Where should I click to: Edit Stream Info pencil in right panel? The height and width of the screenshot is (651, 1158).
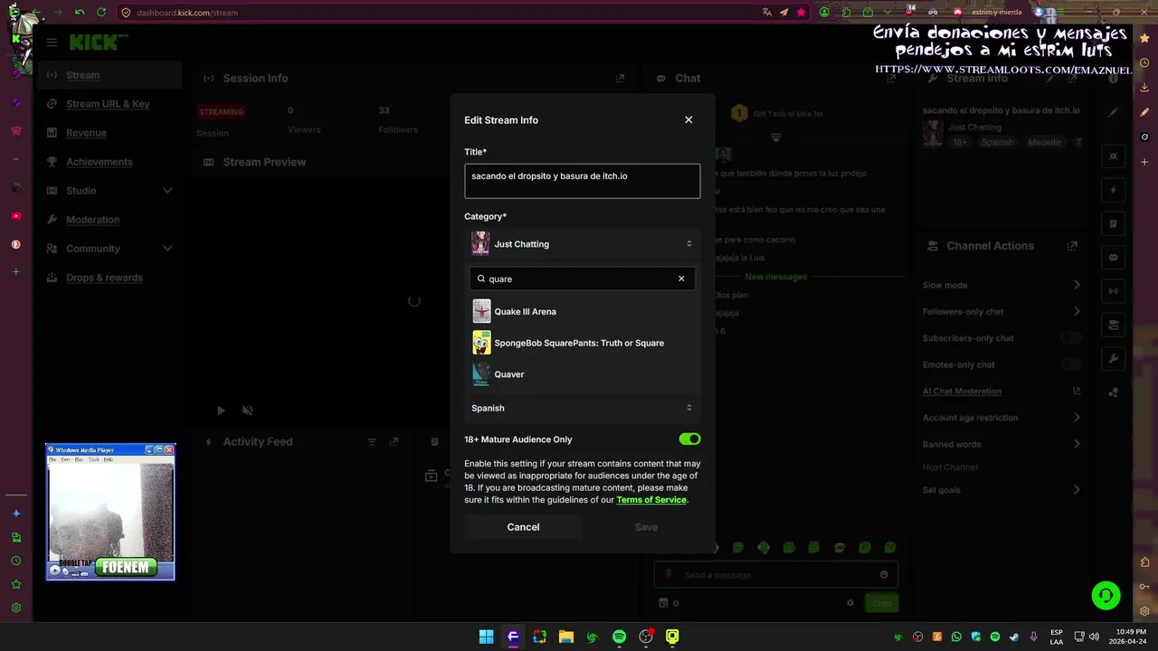pos(1114,112)
